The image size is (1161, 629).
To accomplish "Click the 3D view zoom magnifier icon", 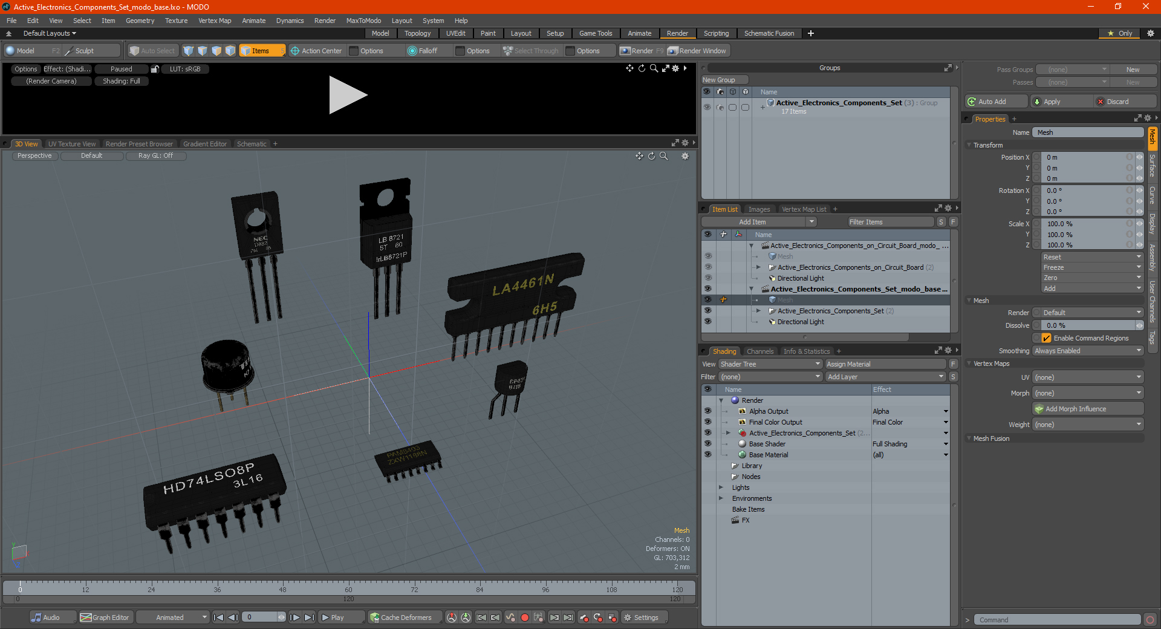I will 664,156.
